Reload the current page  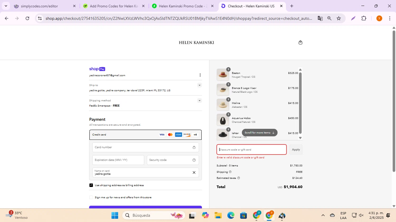(27, 18)
